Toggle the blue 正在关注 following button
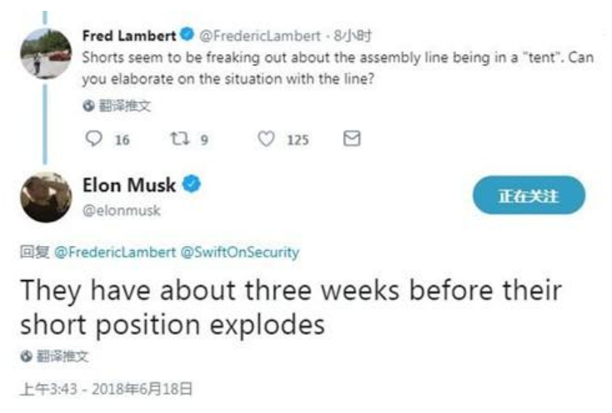This screenshot has height=413, width=612. coord(529,195)
